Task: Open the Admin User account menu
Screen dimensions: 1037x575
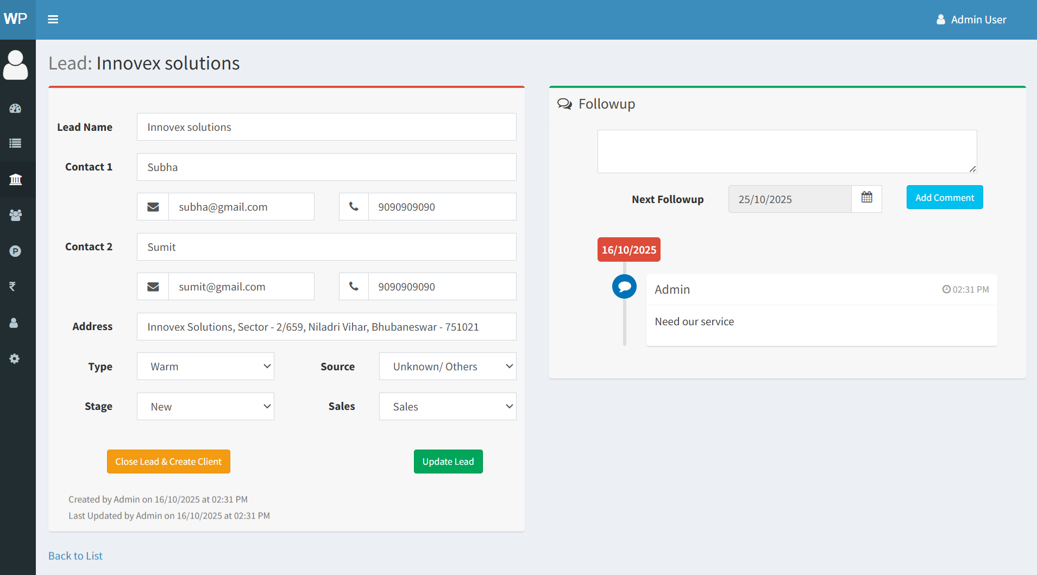Action: [971, 20]
